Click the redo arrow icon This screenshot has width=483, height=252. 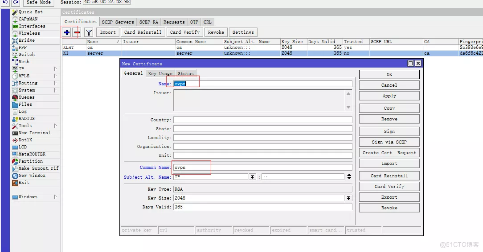16,2
